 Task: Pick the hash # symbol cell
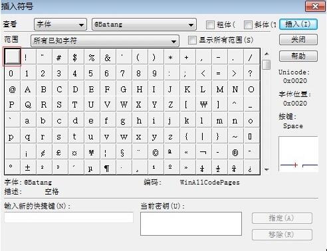pyautogui.click(x=60, y=57)
